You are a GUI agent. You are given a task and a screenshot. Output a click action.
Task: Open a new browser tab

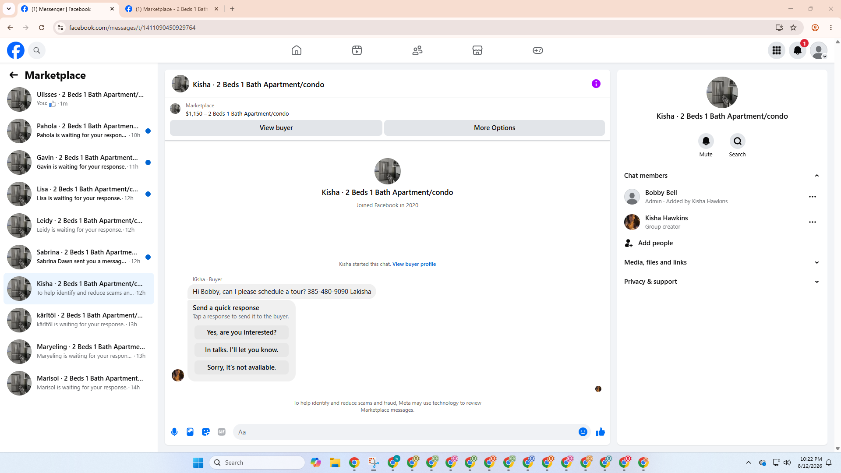pyautogui.click(x=232, y=9)
